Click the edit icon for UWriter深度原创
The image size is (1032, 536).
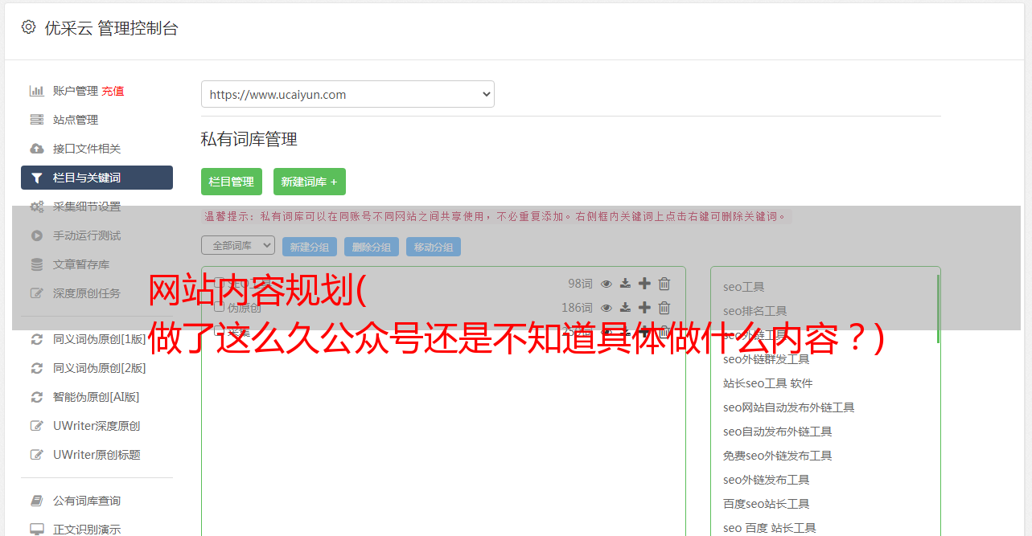pyautogui.click(x=37, y=426)
